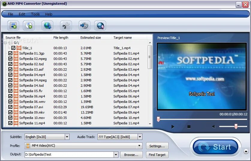Open the Audio Track dropdown
This screenshot has height=161, width=251.
140,137
